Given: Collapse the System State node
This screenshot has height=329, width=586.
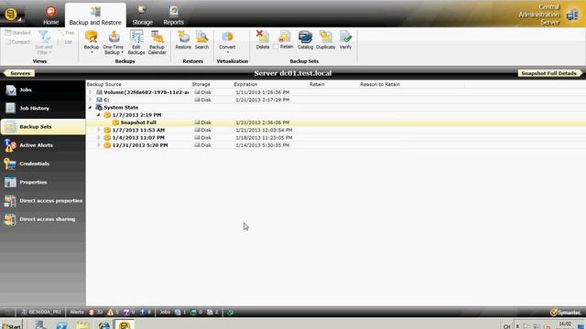Looking at the screenshot, I should 90,108.
